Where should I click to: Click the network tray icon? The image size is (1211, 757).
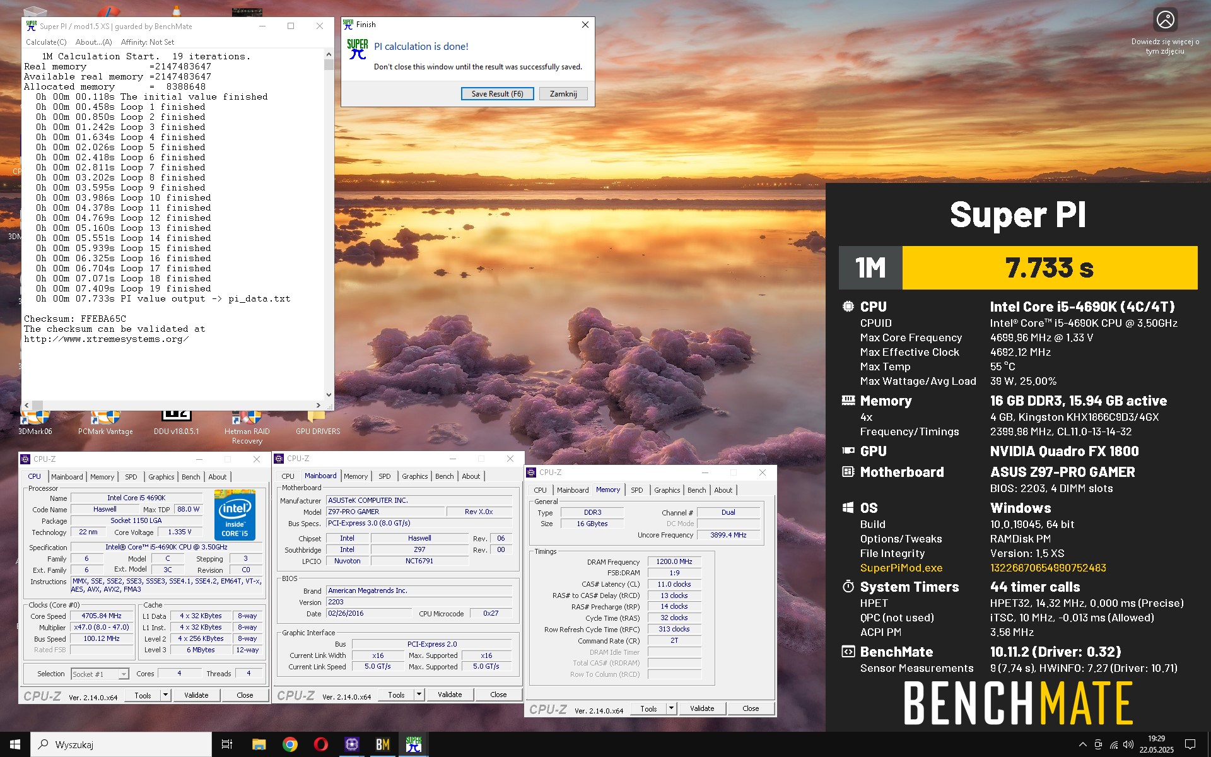(x=1114, y=744)
